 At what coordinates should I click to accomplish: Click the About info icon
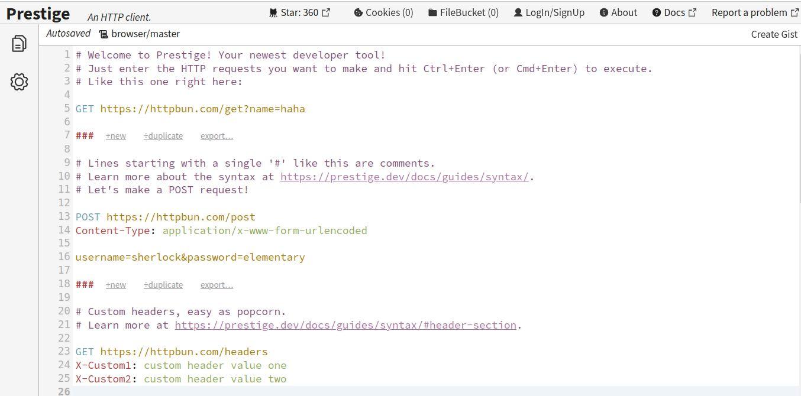[x=603, y=12]
